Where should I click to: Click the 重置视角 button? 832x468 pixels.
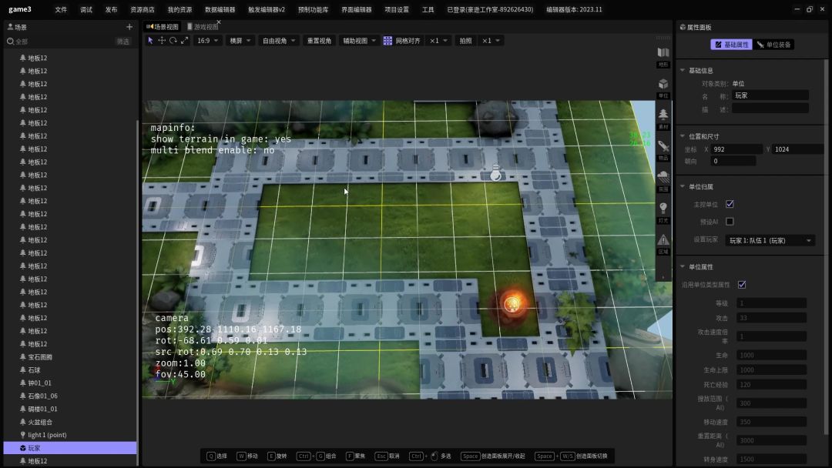click(319, 41)
